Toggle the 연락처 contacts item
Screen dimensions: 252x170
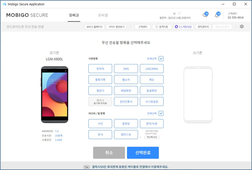100,69
